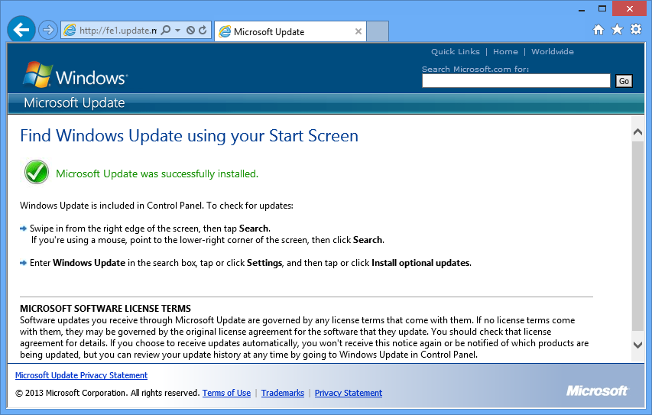Select the Microsoft Update tab
The width and height of the screenshot is (652, 415).
pyautogui.click(x=290, y=31)
